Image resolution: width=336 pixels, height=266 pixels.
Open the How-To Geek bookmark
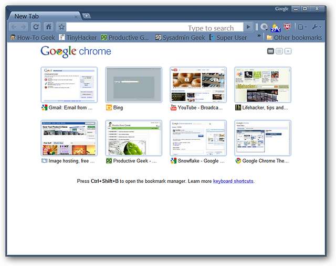tap(33, 38)
